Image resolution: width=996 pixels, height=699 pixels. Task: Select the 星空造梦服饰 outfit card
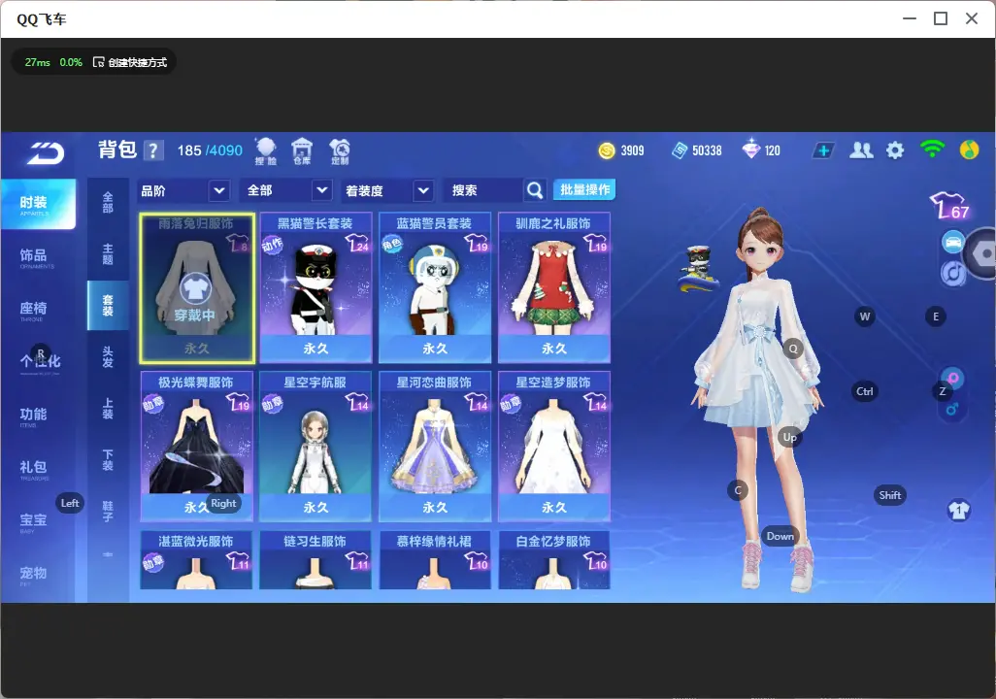(554, 447)
